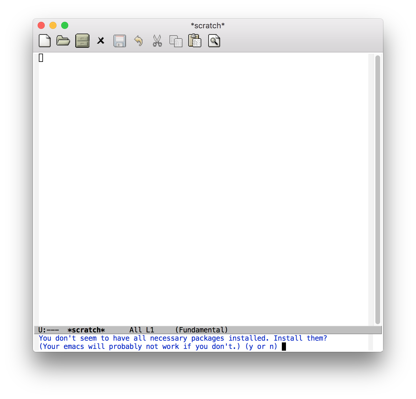Click the *scratch* buffer name in mode line
The height and width of the screenshot is (399, 416).
86,330
